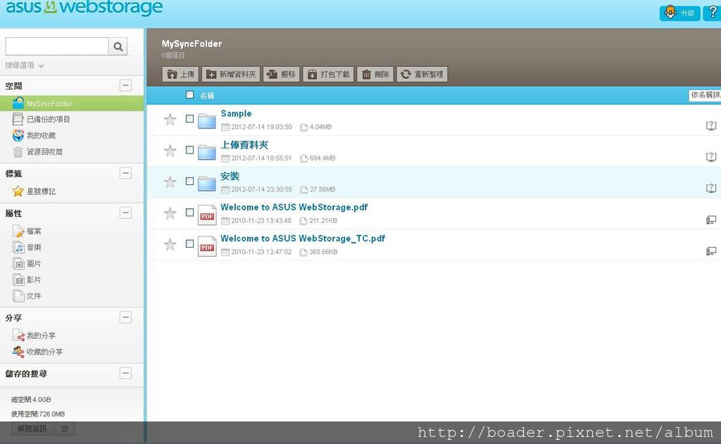Filter by 圖片 pictures

27,263
